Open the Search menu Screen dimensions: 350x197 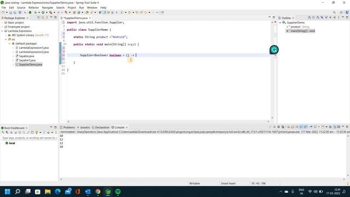coord(60,8)
